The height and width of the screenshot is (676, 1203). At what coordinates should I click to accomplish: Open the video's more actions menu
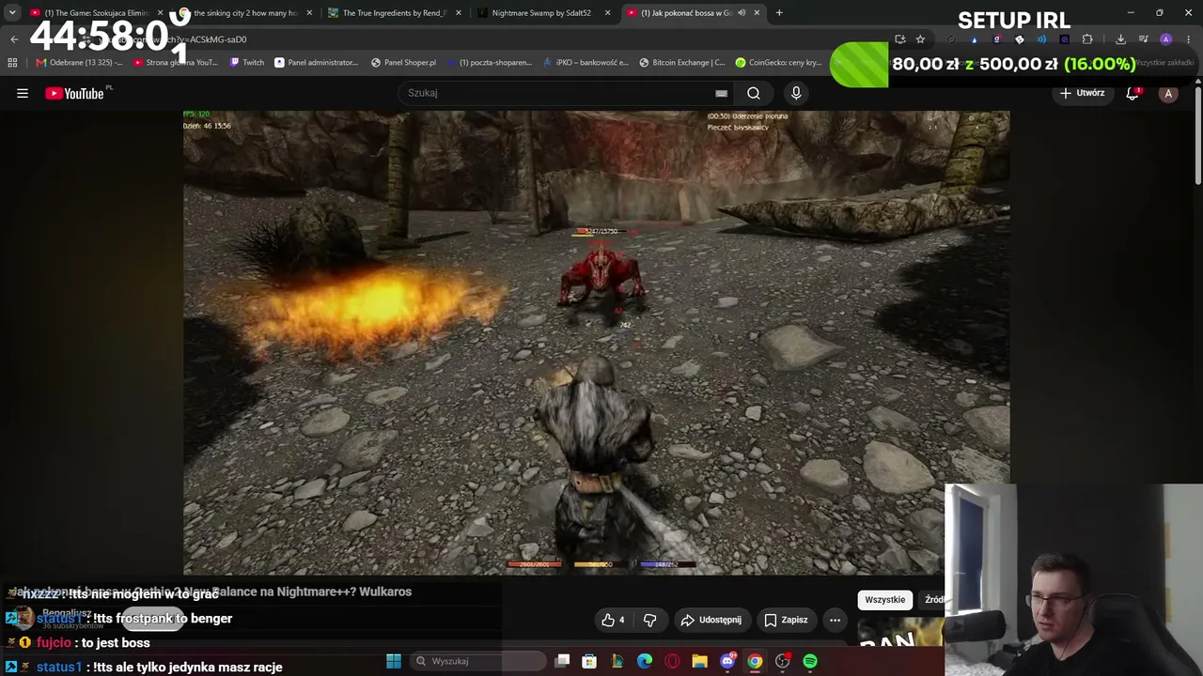tap(835, 620)
